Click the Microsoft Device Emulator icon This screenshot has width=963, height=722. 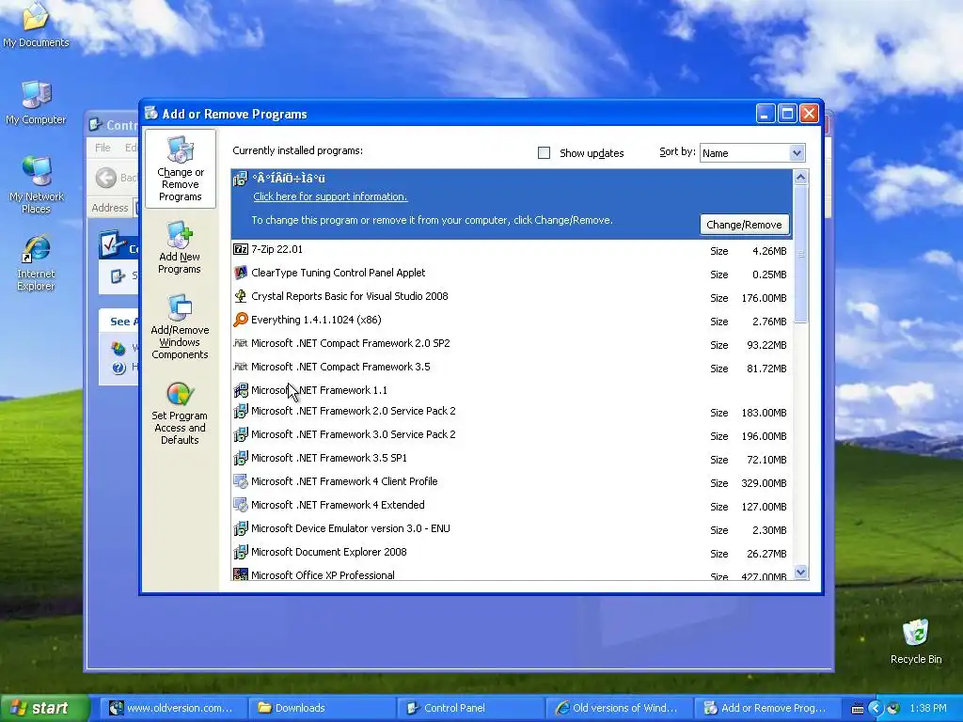[241, 528]
